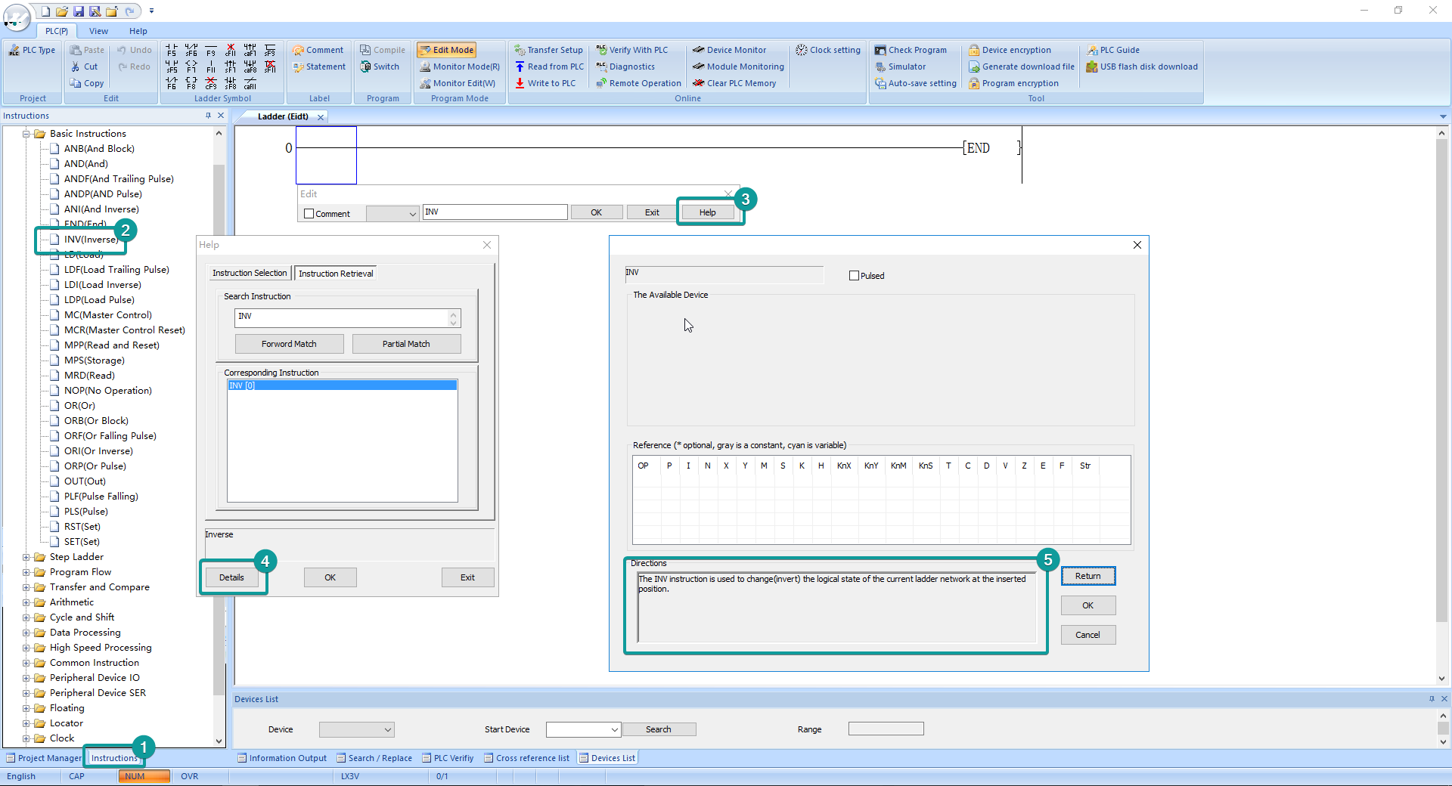Enable the Pulsed checkbox
The width and height of the screenshot is (1452, 786).
(x=855, y=275)
